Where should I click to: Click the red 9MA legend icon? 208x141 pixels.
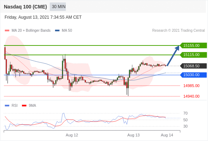[24, 106]
